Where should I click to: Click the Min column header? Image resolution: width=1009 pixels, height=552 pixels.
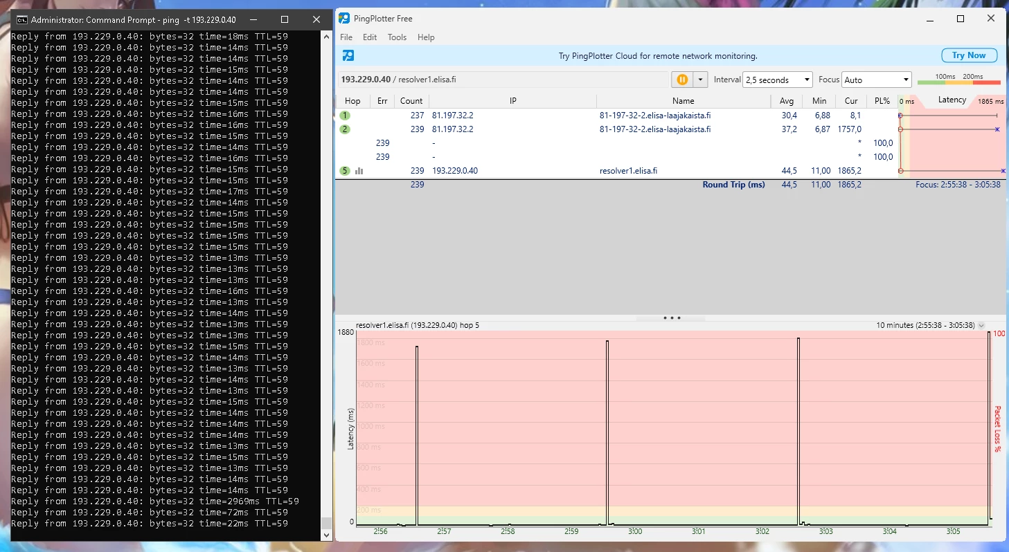pyautogui.click(x=819, y=101)
